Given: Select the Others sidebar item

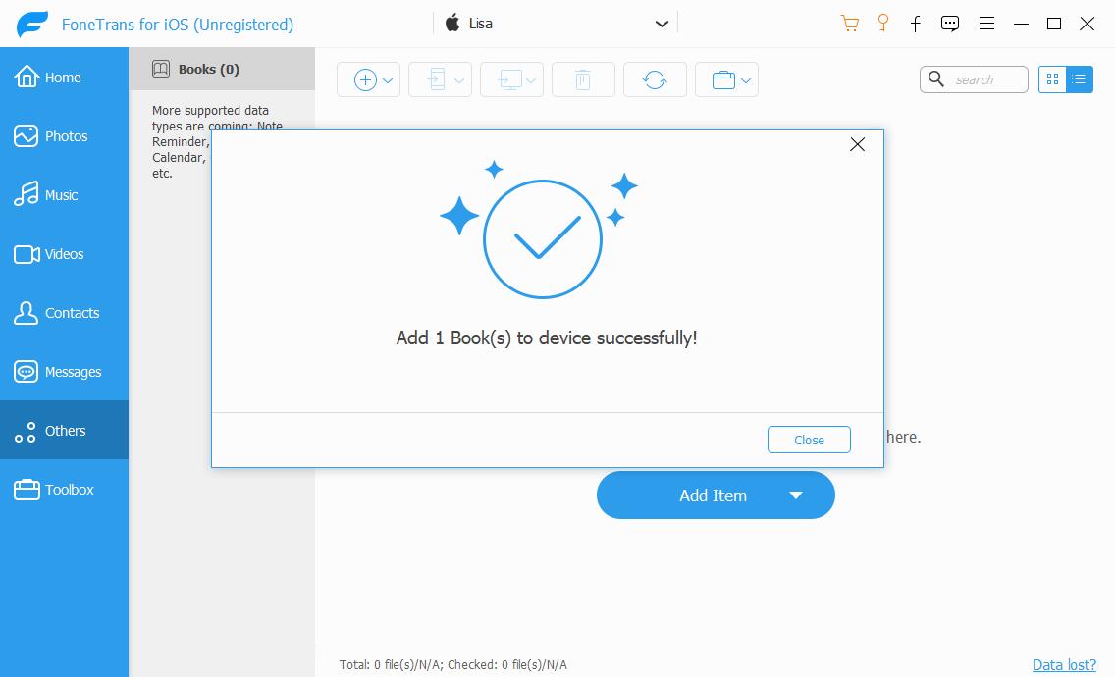Looking at the screenshot, I should (x=64, y=430).
